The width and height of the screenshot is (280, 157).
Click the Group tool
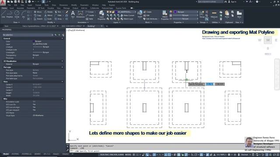(x=202, y=14)
